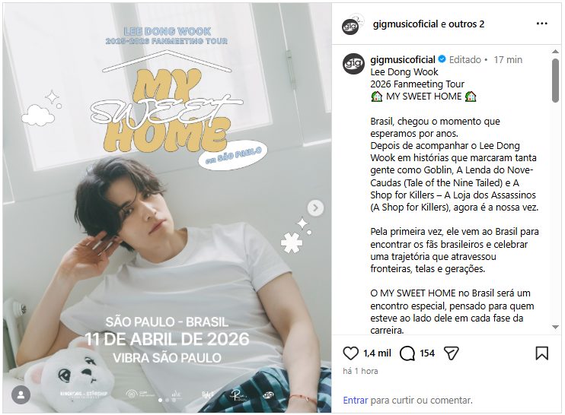Share the post via paper plane icon
The height and width of the screenshot is (415, 565).
click(x=451, y=353)
